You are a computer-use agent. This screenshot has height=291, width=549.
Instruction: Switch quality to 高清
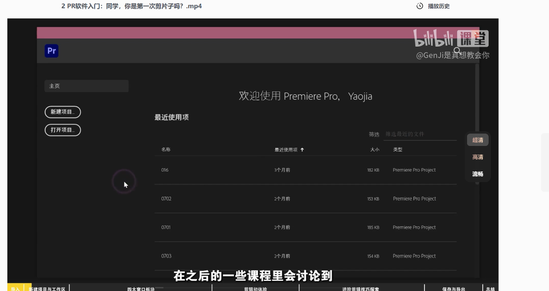(478, 157)
